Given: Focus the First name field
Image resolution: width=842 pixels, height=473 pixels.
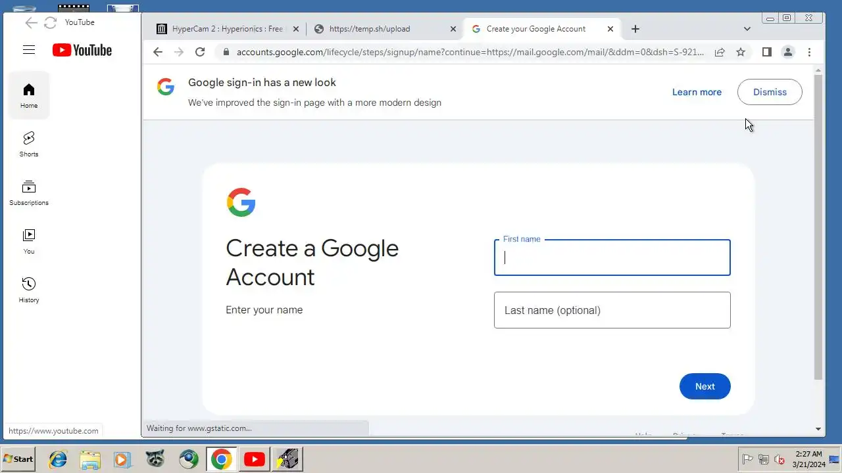Looking at the screenshot, I should 612,258.
